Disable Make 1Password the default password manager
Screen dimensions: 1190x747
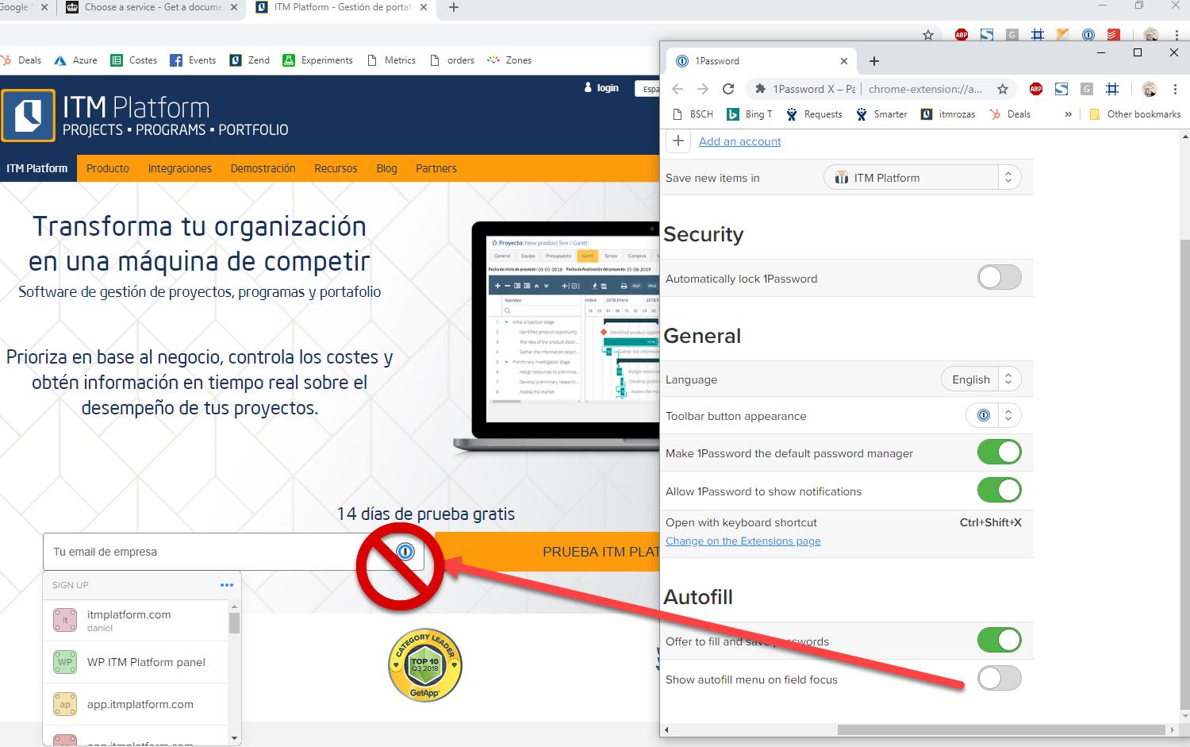[999, 452]
